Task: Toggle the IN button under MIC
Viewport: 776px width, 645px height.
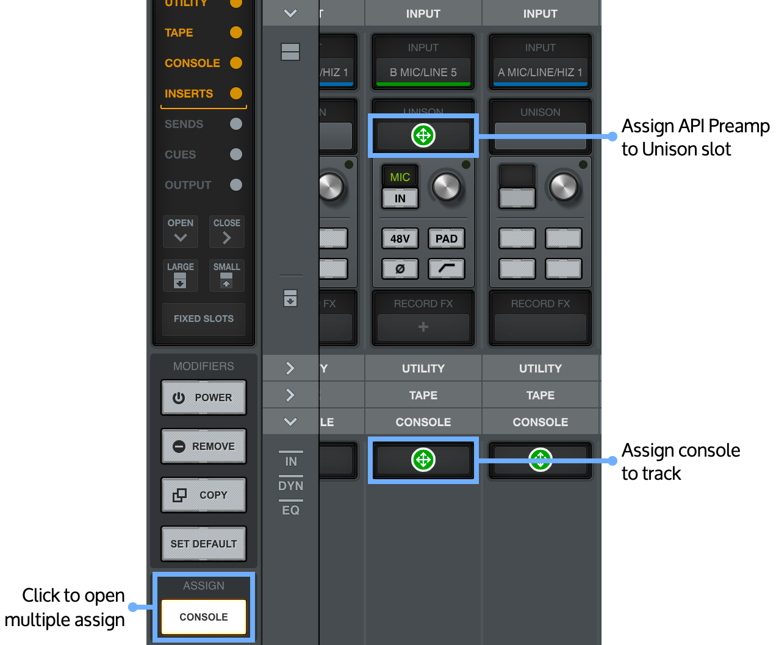Action: click(x=400, y=198)
